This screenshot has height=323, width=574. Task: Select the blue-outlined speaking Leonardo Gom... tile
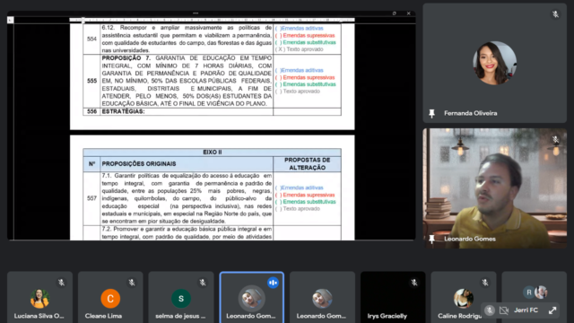click(251, 297)
